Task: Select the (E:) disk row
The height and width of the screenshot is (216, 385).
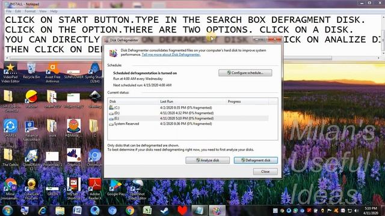Action: (x=188, y=118)
